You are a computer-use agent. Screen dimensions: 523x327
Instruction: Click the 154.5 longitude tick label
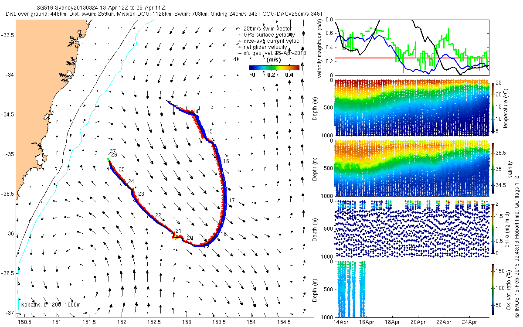(x=283, y=322)
